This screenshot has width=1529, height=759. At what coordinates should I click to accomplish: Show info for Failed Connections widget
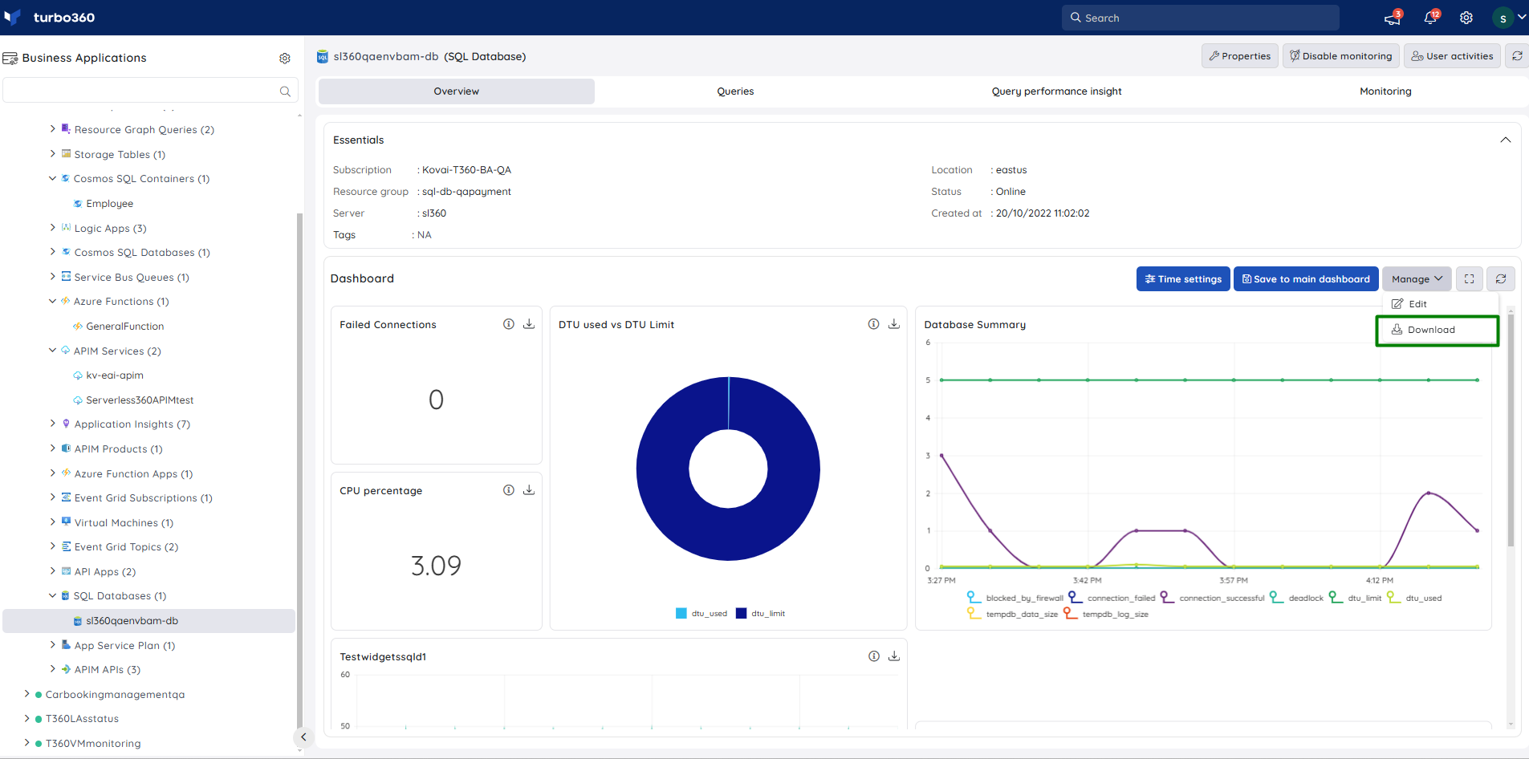pyautogui.click(x=509, y=324)
